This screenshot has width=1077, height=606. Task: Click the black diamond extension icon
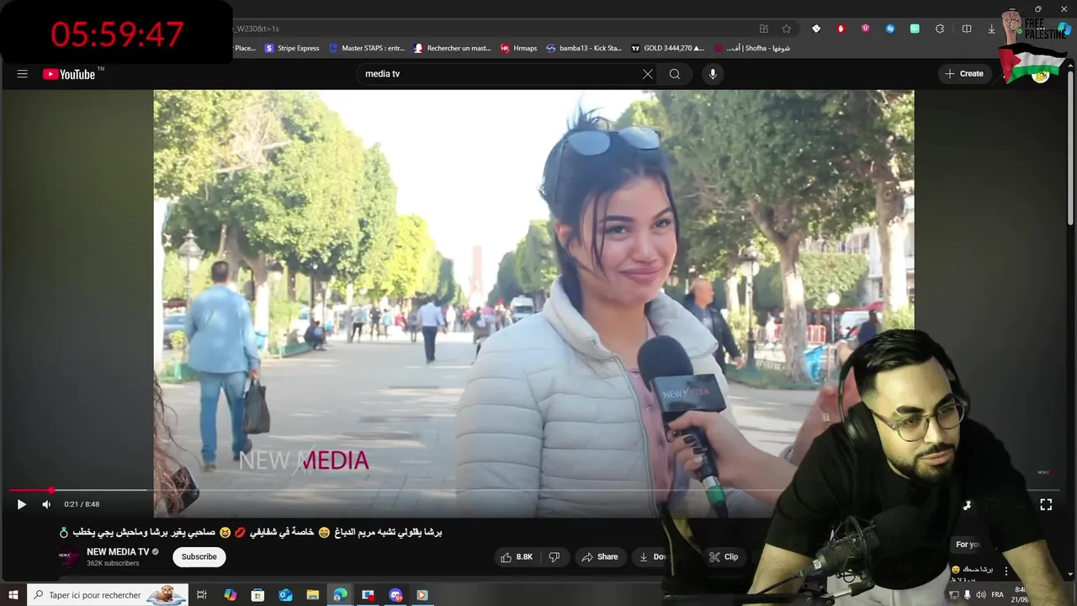(x=816, y=29)
